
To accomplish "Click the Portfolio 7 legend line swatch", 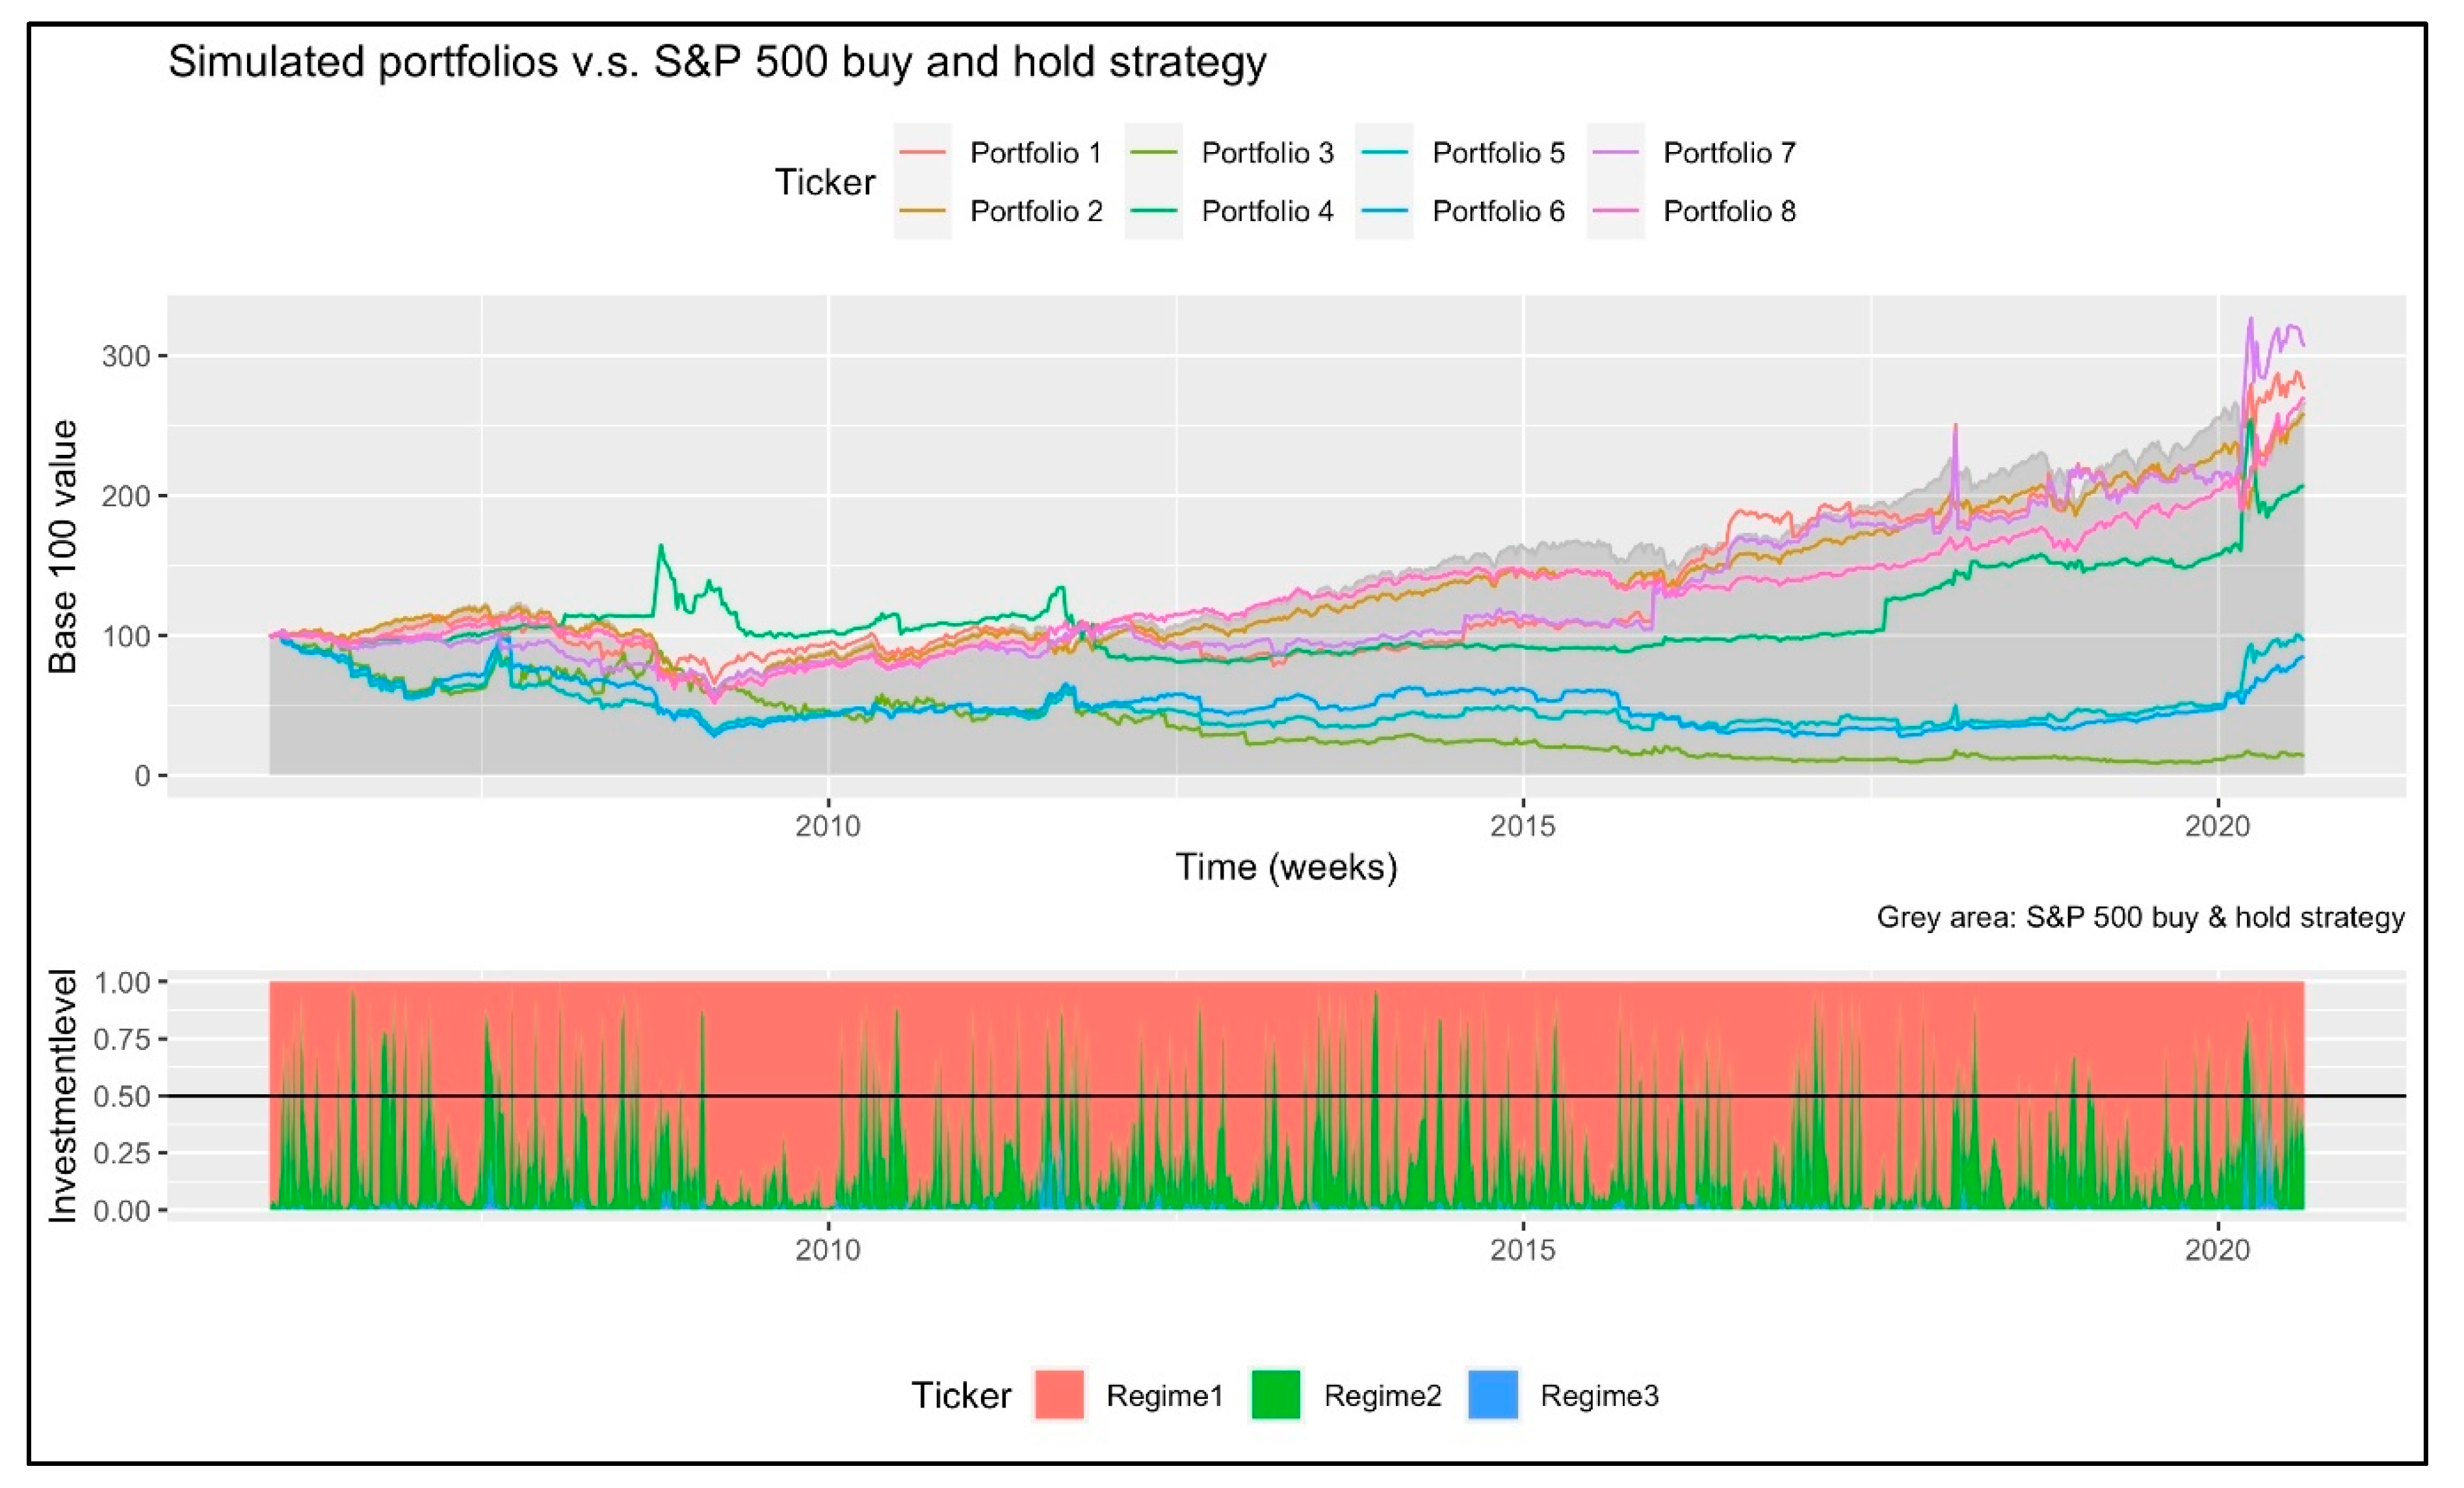I will [1615, 153].
